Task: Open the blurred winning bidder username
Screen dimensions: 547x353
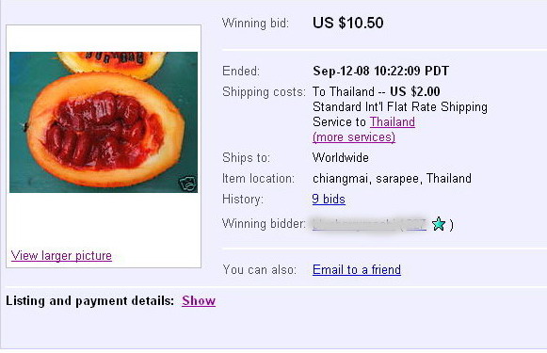Action: 355,224
